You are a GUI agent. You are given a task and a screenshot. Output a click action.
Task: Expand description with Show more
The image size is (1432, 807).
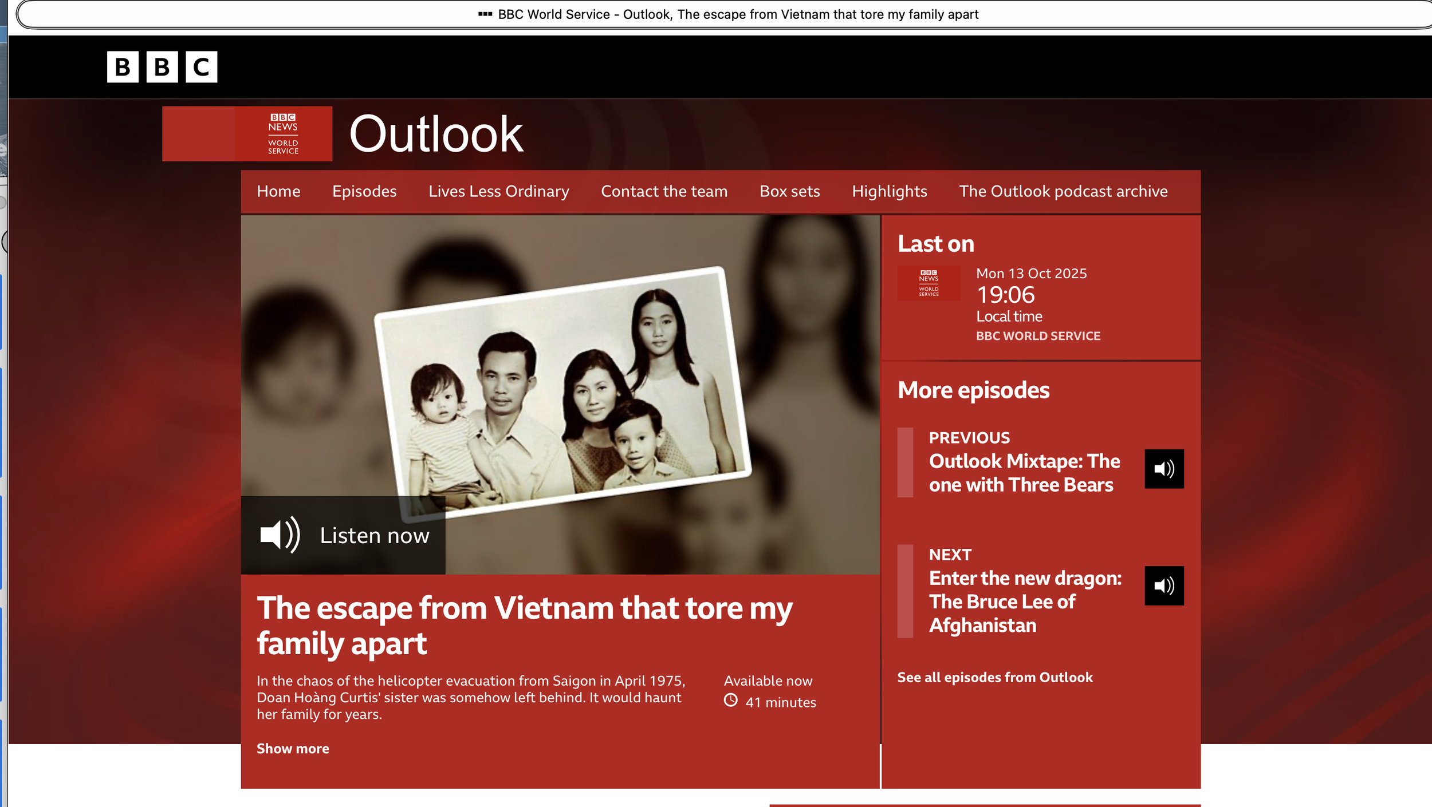tap(293, 749)
